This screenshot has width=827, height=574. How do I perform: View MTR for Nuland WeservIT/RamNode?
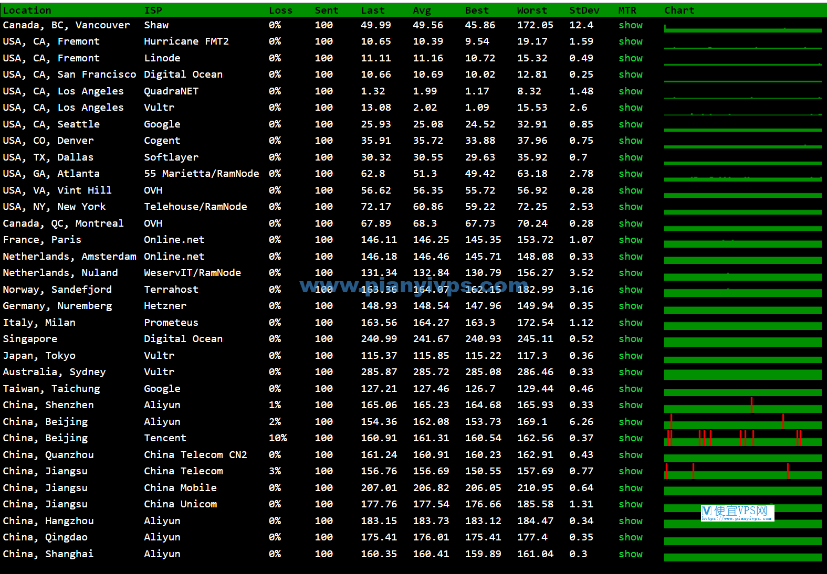pos(630,273)
